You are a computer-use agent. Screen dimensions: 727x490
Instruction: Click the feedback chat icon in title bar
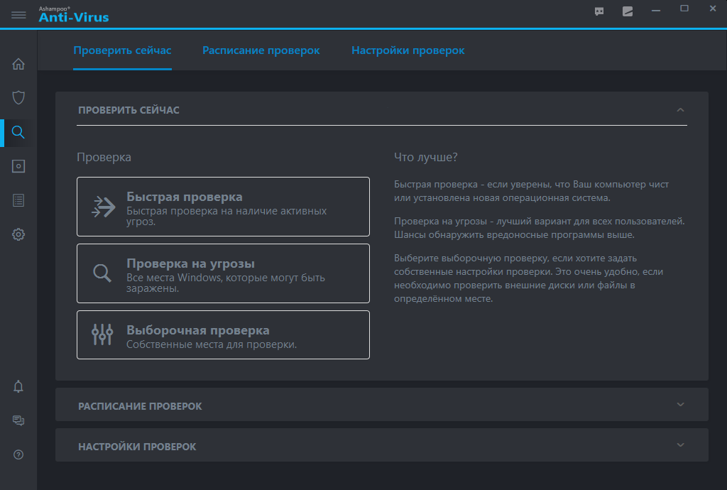click(x=599, y=11)
